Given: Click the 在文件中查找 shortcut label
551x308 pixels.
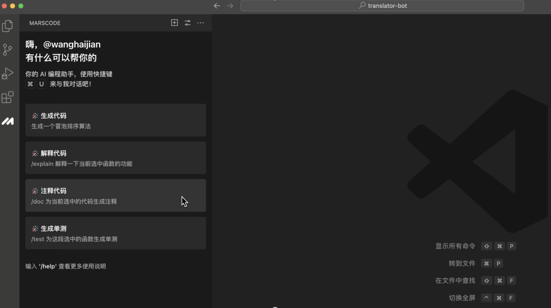Looking at the screenshot, I should coord(455,281).
